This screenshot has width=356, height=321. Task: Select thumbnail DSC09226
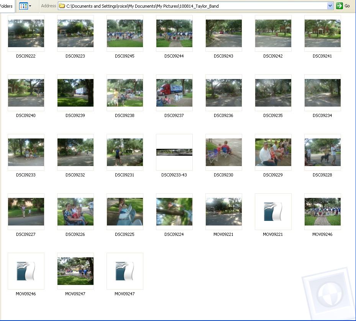75,212
